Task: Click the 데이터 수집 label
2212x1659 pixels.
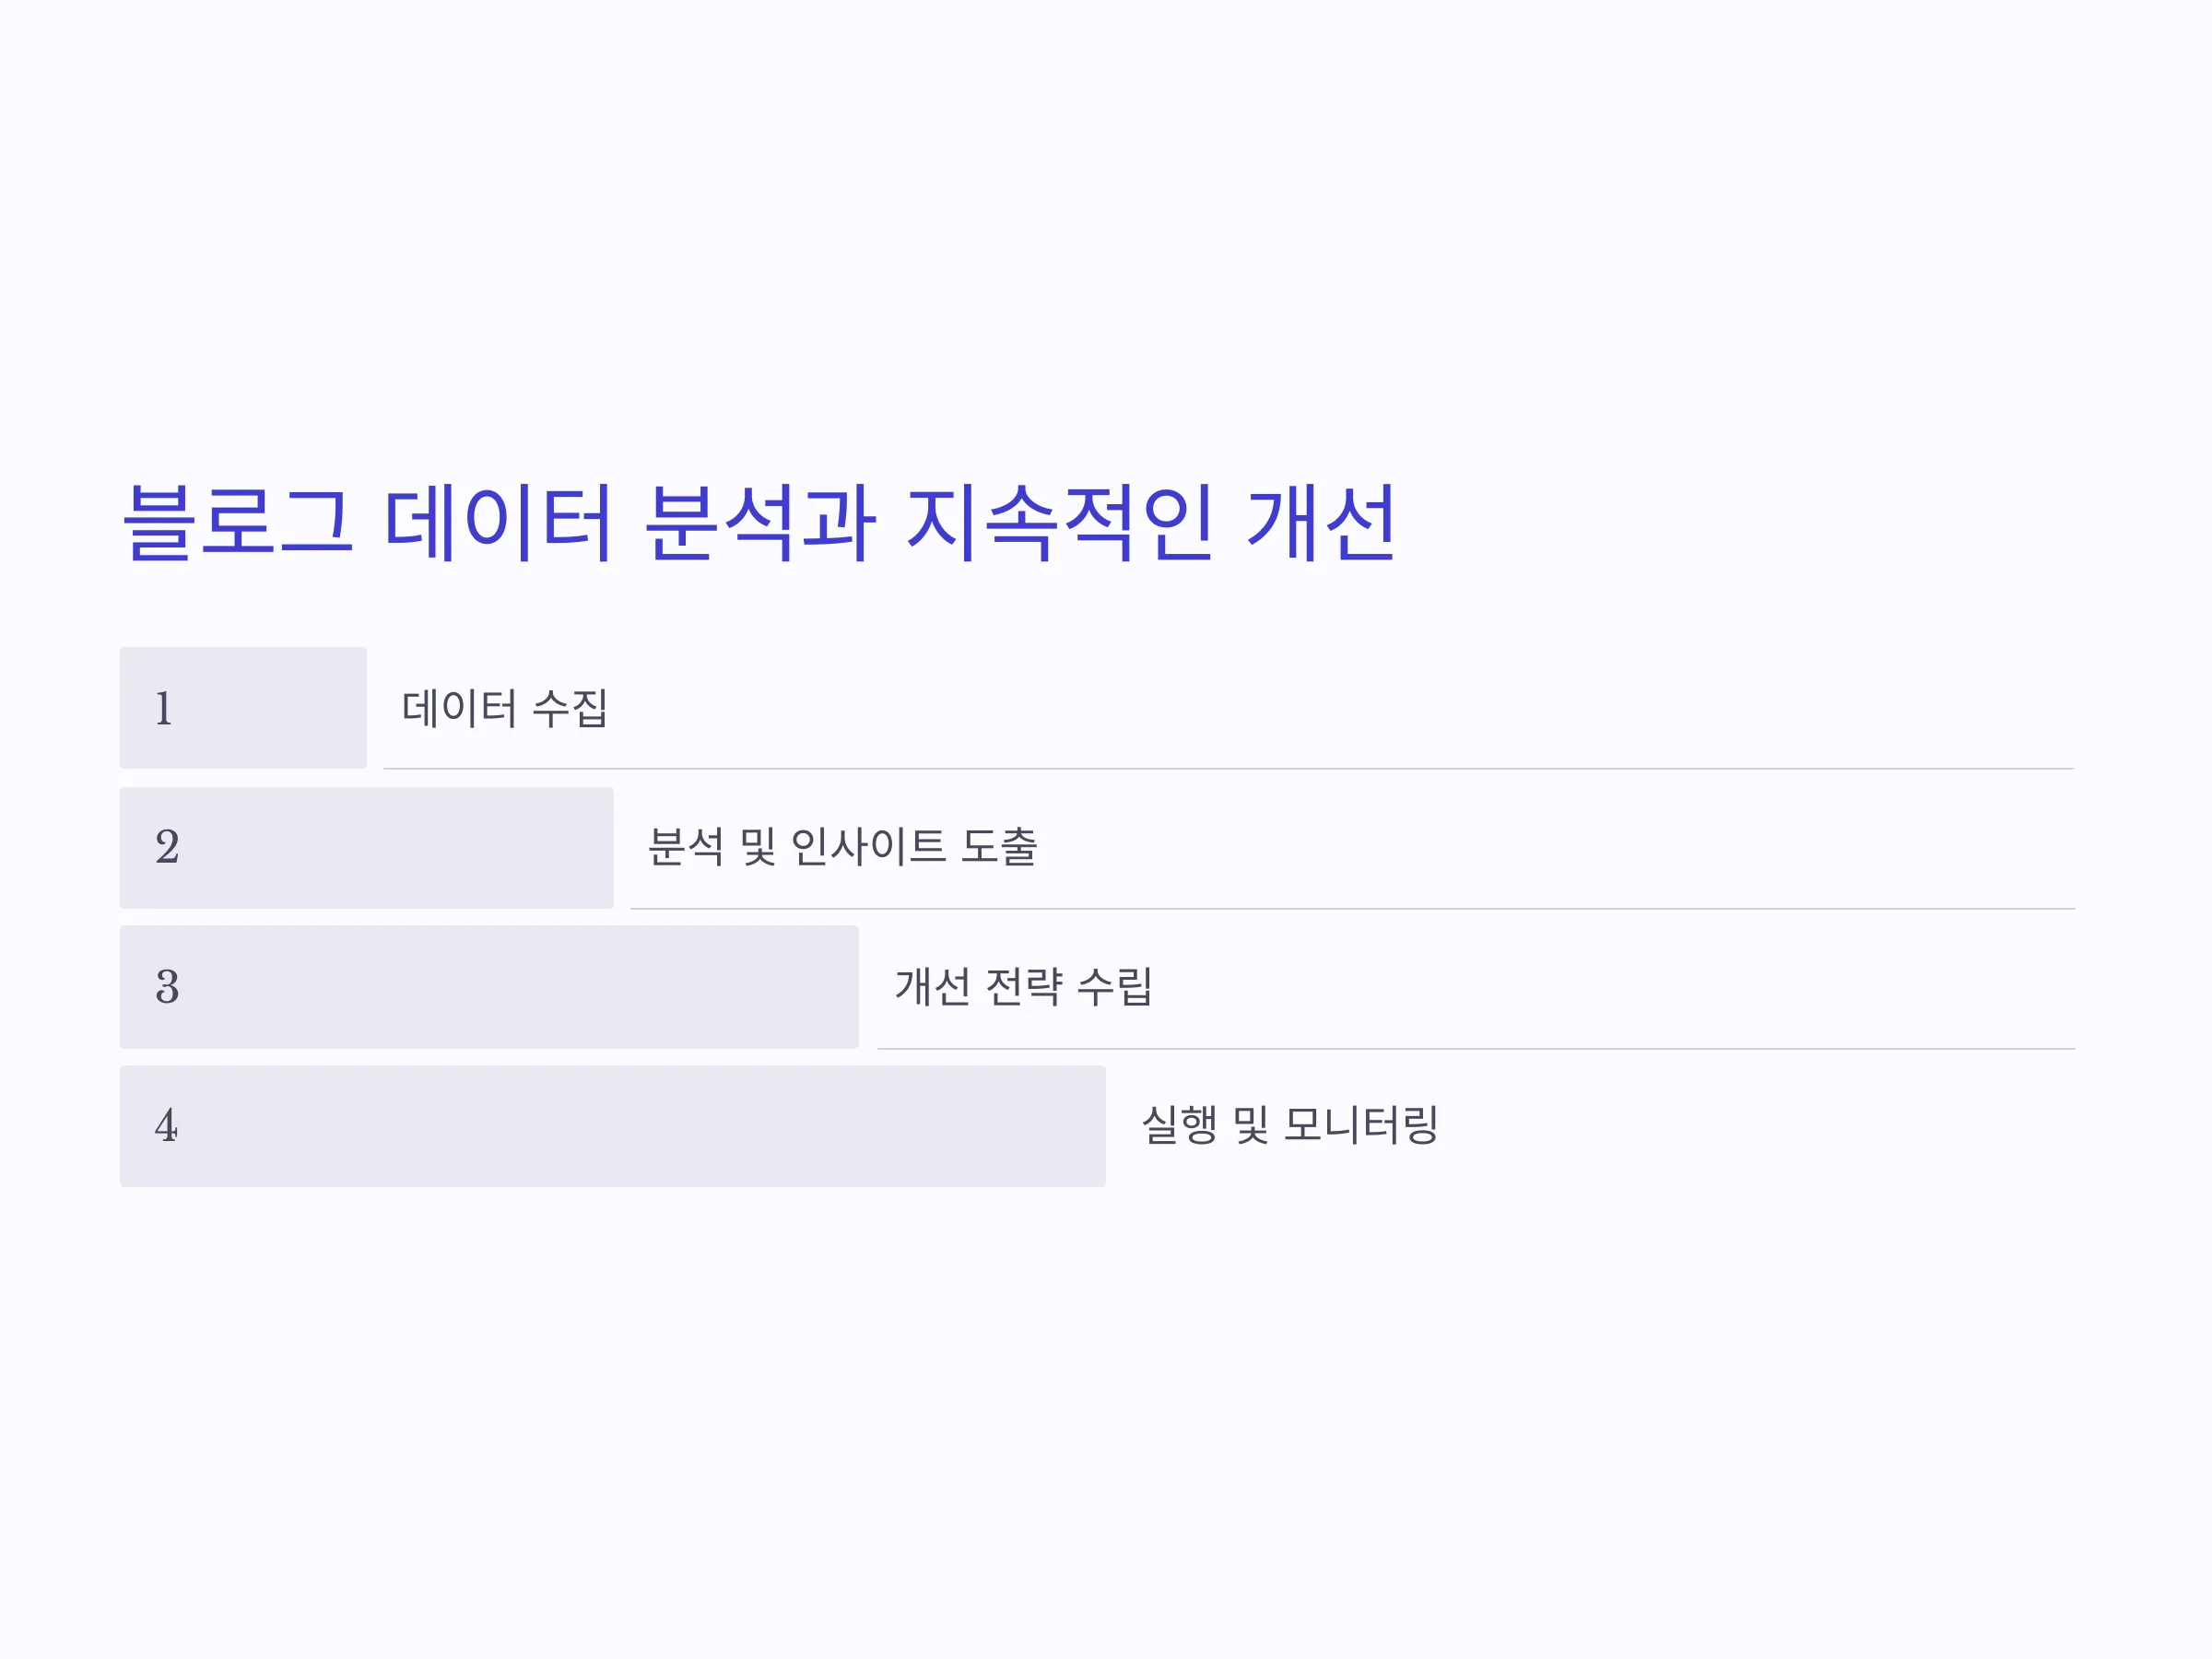Action: 505,709
